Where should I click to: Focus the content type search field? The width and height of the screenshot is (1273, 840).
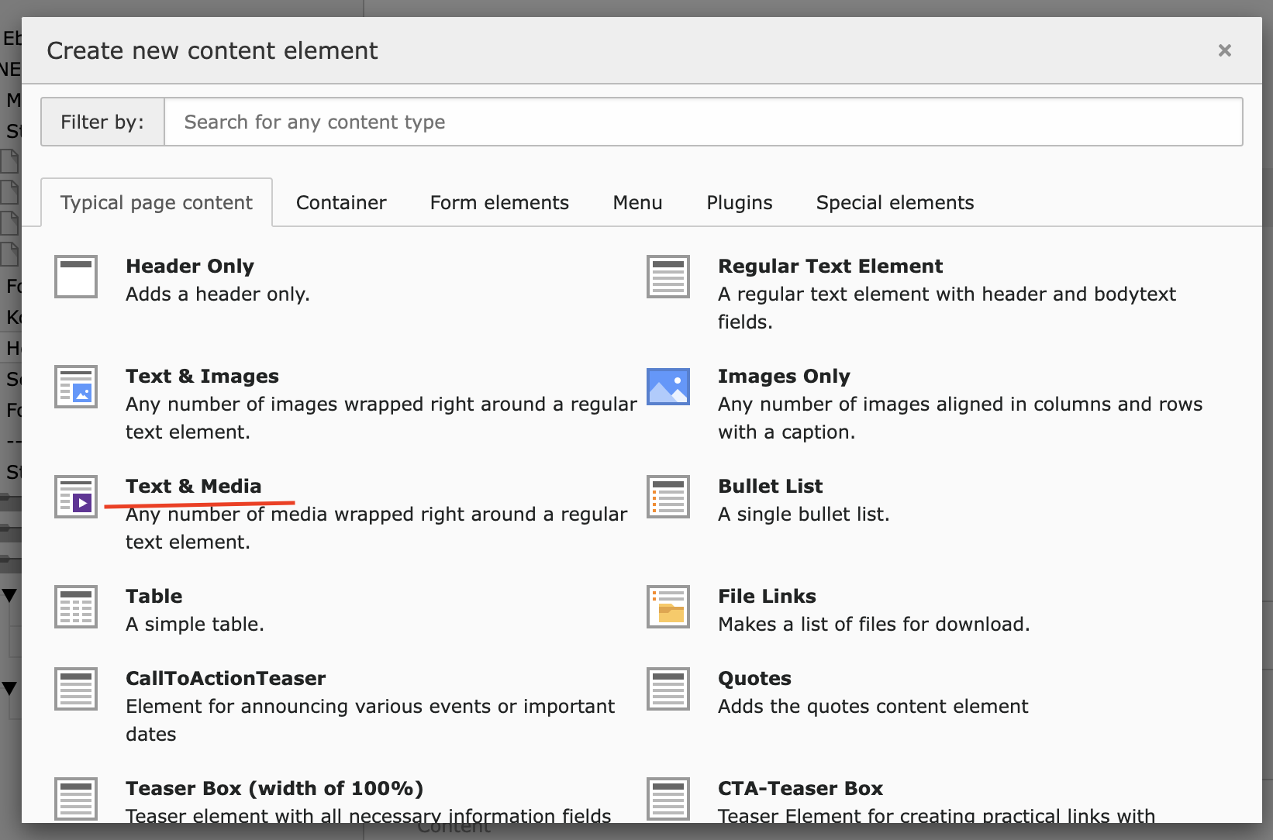pyautogui.click(x=702, y=122)
